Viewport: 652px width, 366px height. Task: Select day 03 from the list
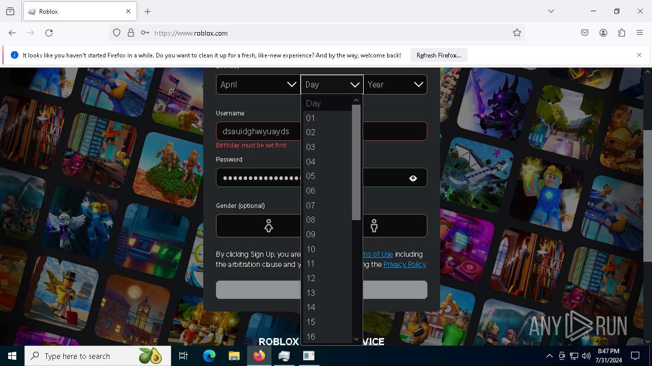point(328,147)
